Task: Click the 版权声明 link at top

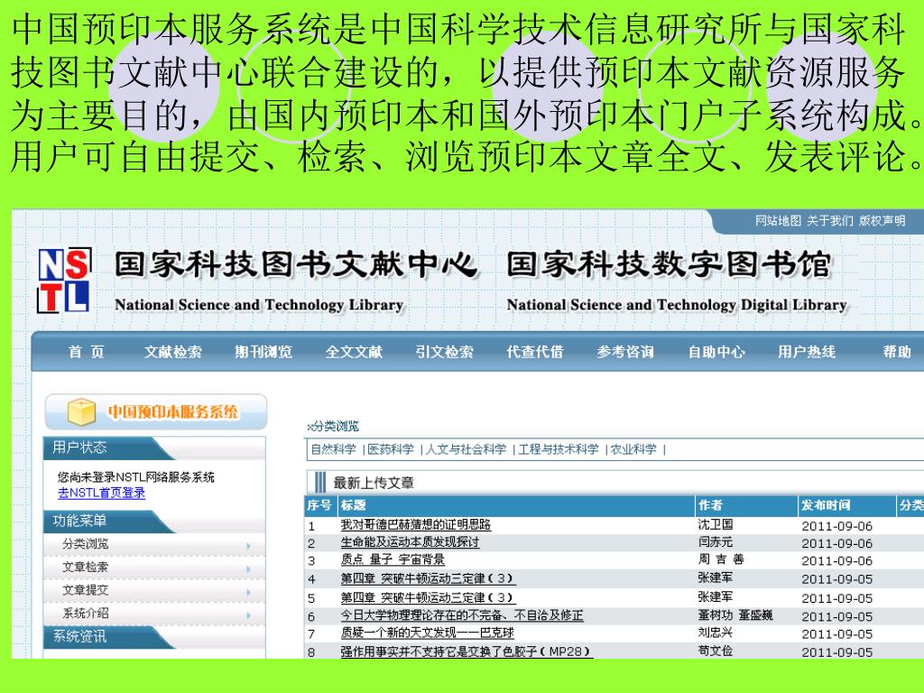Action: point(882,221)
